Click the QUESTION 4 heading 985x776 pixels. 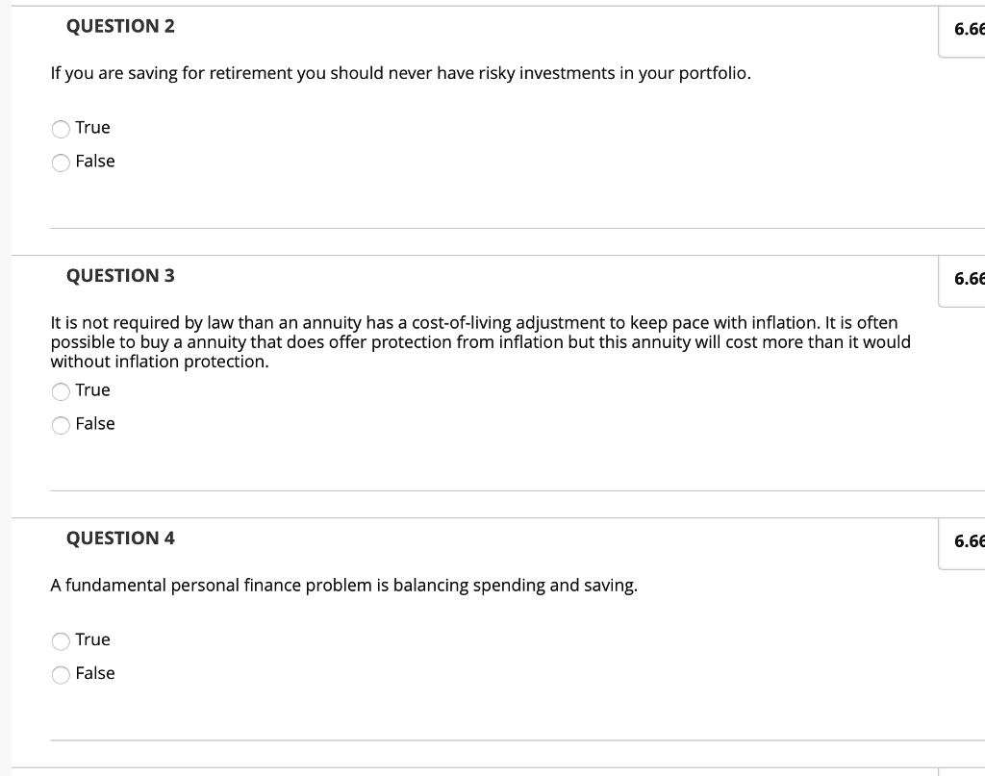pyautogui.click(x=120, y=538)
